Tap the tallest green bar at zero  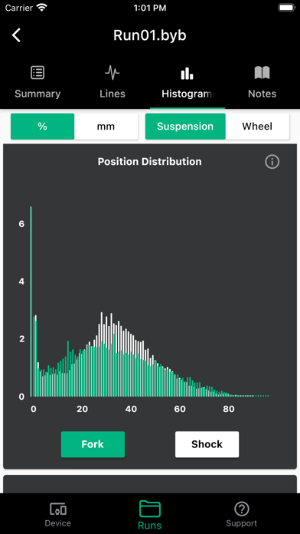coord(31,302)
